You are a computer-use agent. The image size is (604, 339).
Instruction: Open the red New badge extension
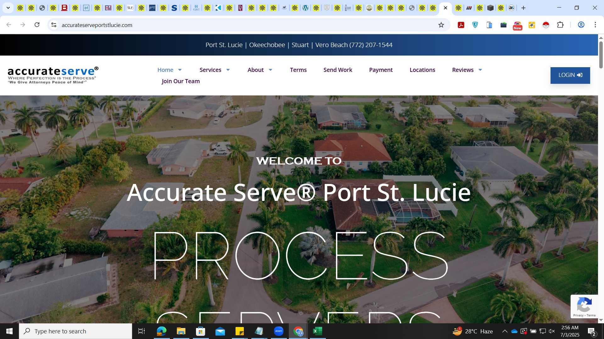point(517,25)
